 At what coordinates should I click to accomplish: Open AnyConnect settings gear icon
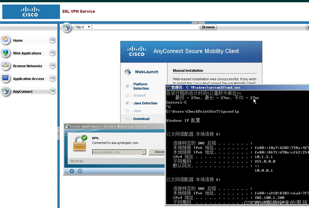pyautogui.click(x=72, y=171)
